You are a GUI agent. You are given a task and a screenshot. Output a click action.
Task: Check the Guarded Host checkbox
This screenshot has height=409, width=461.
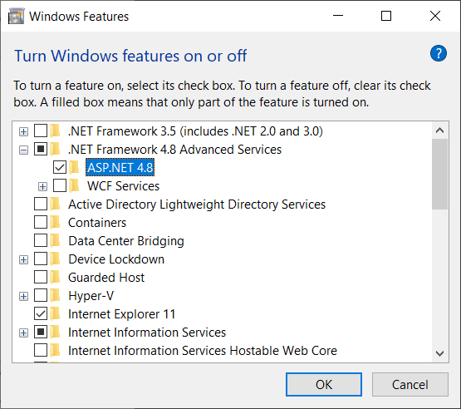[x=41, y=278]
